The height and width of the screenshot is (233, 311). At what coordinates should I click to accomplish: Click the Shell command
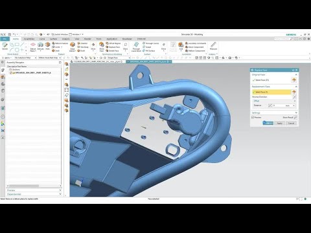pyautogui.click(x=56, y=50)
